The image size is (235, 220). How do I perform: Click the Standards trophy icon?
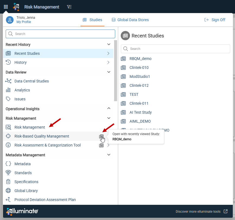click(8, 173)
